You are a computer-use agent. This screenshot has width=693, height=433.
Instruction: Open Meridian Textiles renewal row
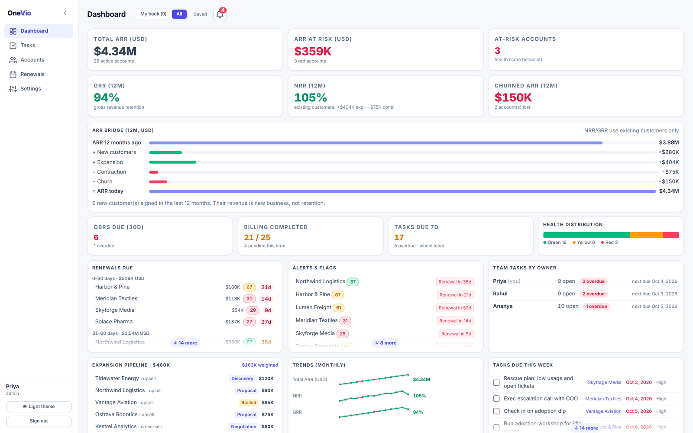185,299
